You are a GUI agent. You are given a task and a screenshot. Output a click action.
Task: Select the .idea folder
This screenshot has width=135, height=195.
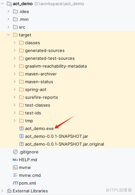click(24, 12)
